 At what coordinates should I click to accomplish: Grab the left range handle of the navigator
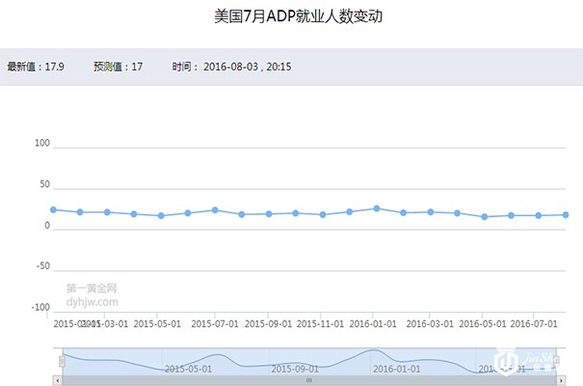click(x=62, y=361)
